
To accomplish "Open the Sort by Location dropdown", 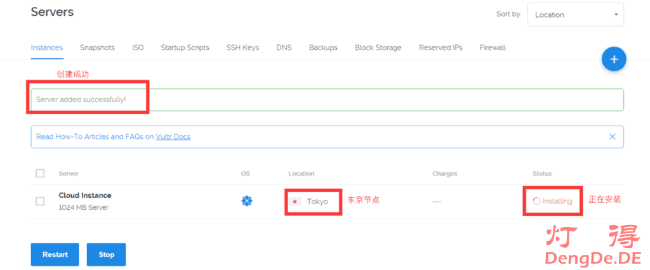I will click(575, 15).
